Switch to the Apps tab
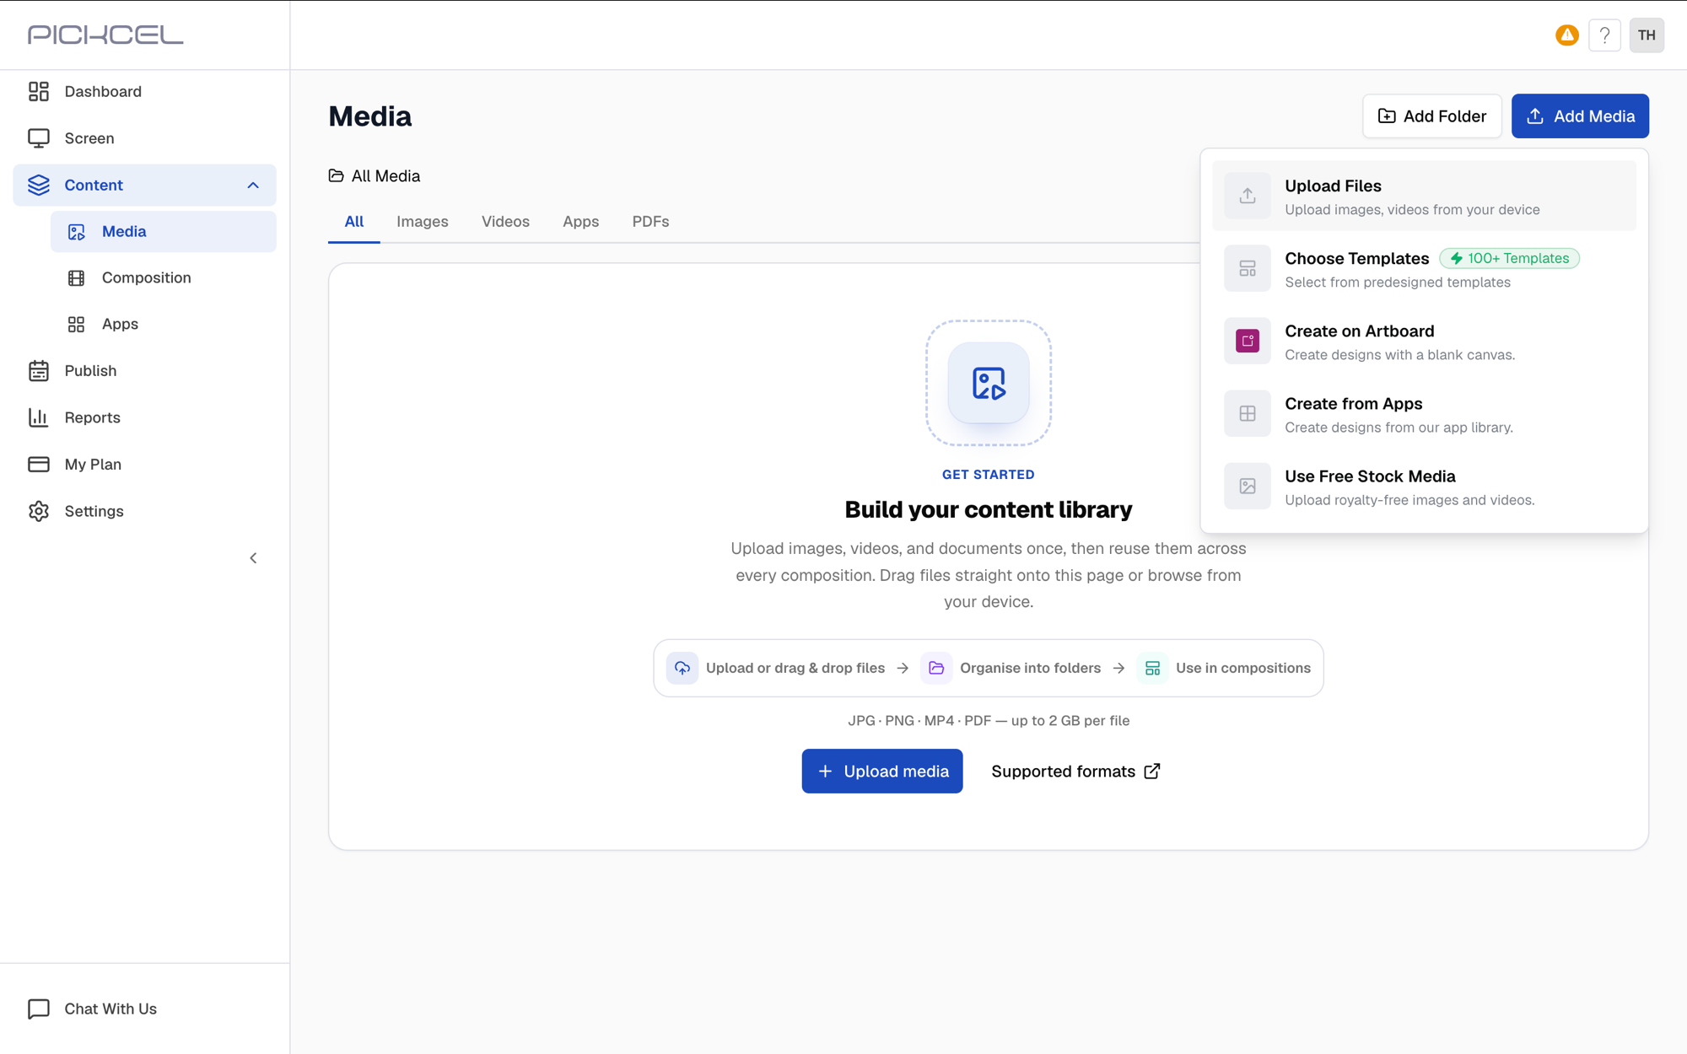The width and height of the screenshot is (1687, 1054). point(581,222)
